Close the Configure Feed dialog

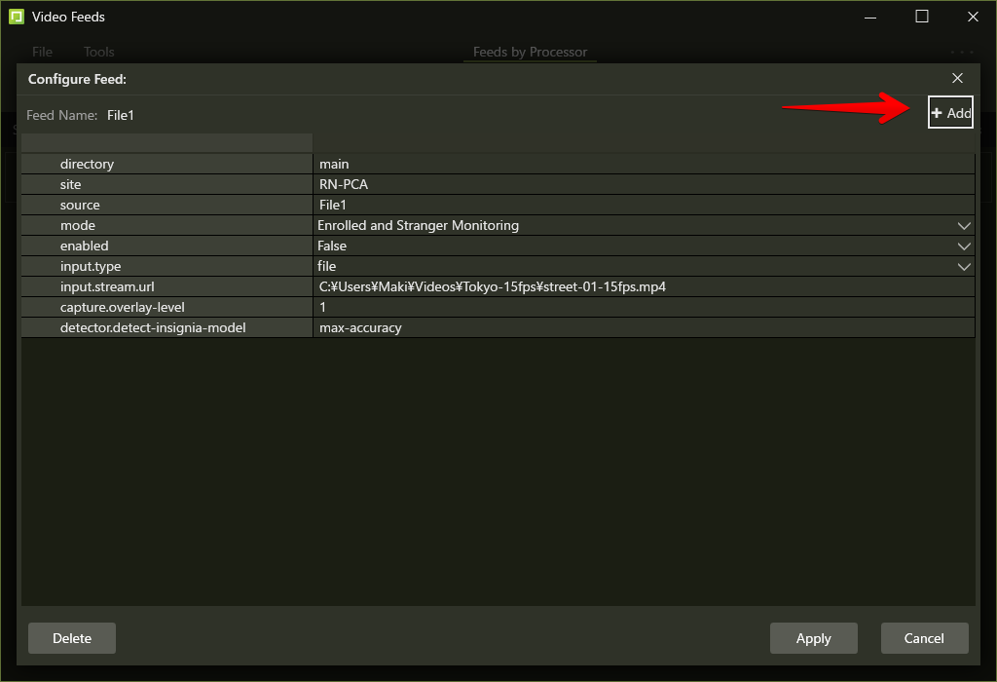957,78
